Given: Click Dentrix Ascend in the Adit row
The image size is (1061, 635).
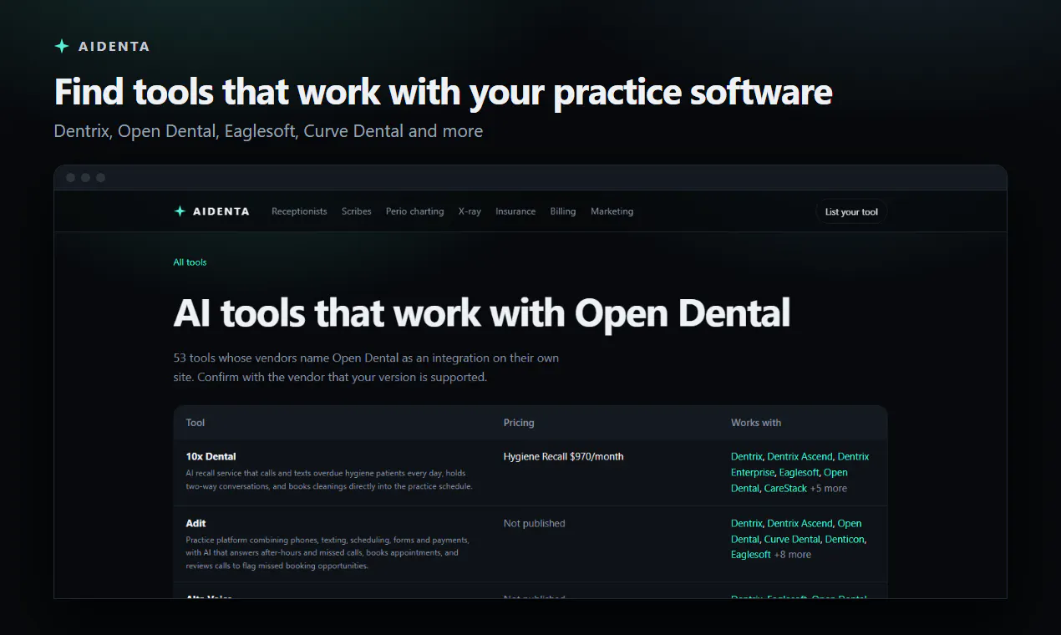Looking at the screenshot, I should point(800,523).
